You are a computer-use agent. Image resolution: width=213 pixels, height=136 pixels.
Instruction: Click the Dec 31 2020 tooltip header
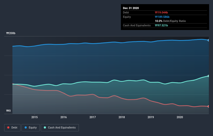[131, 8]
